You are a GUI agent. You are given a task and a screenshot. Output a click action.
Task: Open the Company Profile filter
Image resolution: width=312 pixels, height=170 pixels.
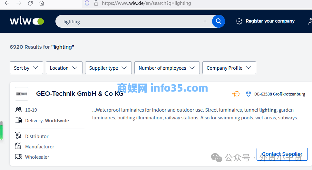tap(229, 68)
